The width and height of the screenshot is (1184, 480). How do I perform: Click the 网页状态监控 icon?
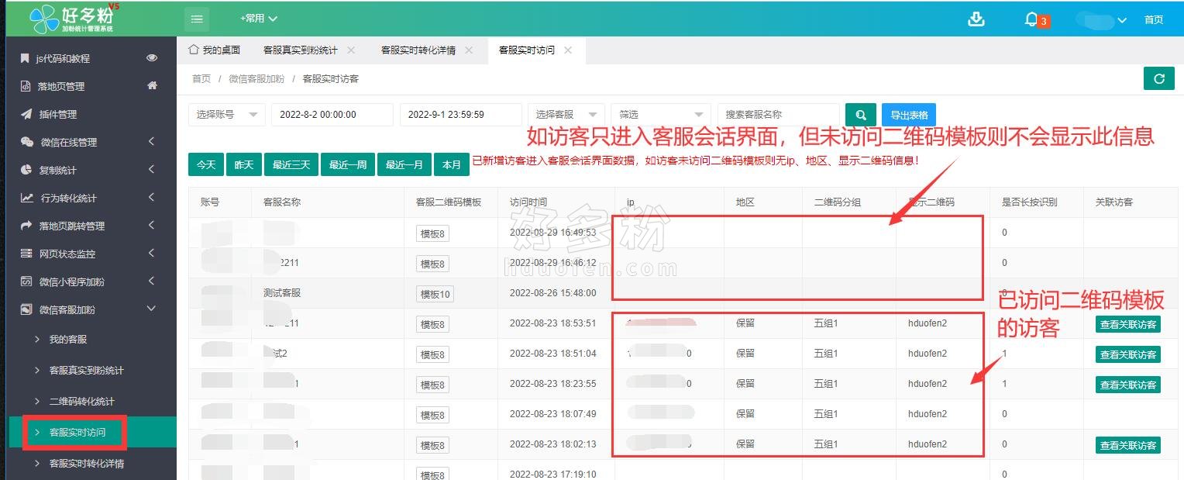tap(26, 254)
